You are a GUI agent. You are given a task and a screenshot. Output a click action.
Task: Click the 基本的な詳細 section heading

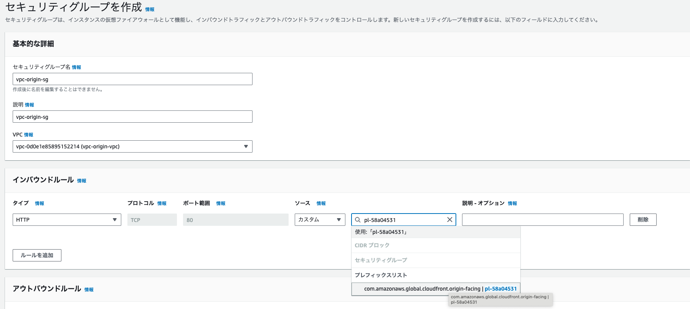tap(33, 44)
